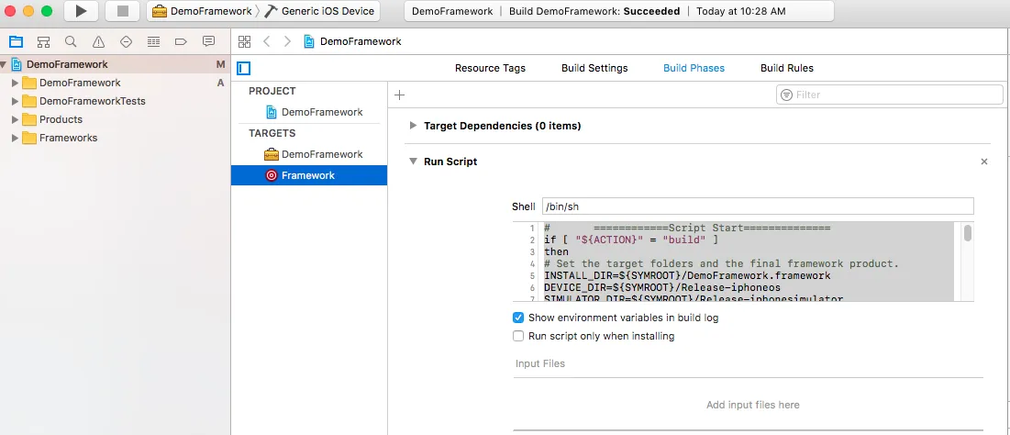Click the build status activity display
1010x435 pixels.
coord(618,11)
